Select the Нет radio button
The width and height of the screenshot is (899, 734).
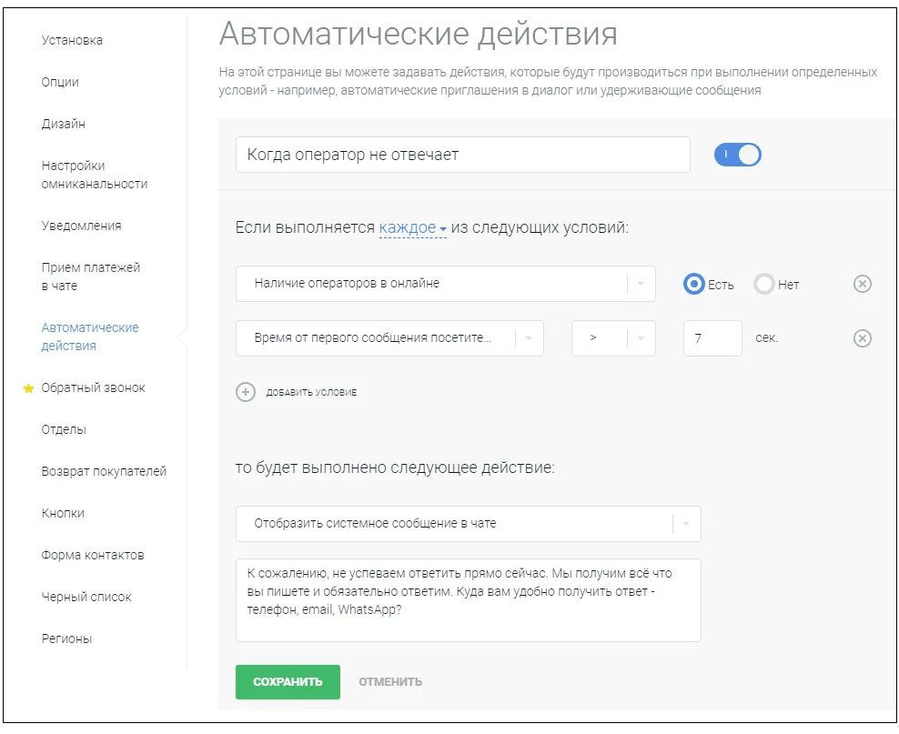[763, 284]
